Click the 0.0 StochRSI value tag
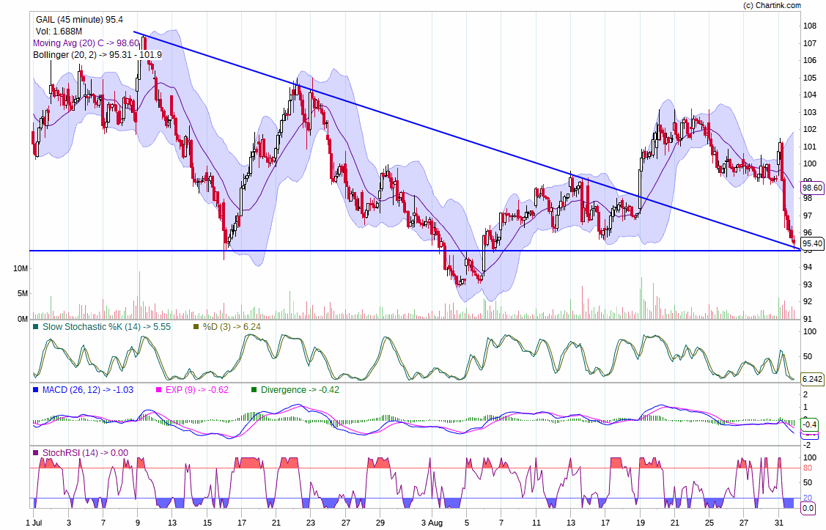This screenshot has width=826, height=530. pos(808,508)
